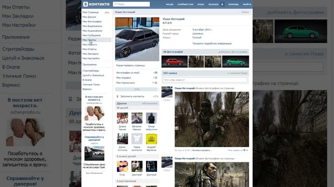The height and width of the screenshot is (187, 334).
Task: Open the red car photo thumbnail
Action: click(x=174, y=61)
